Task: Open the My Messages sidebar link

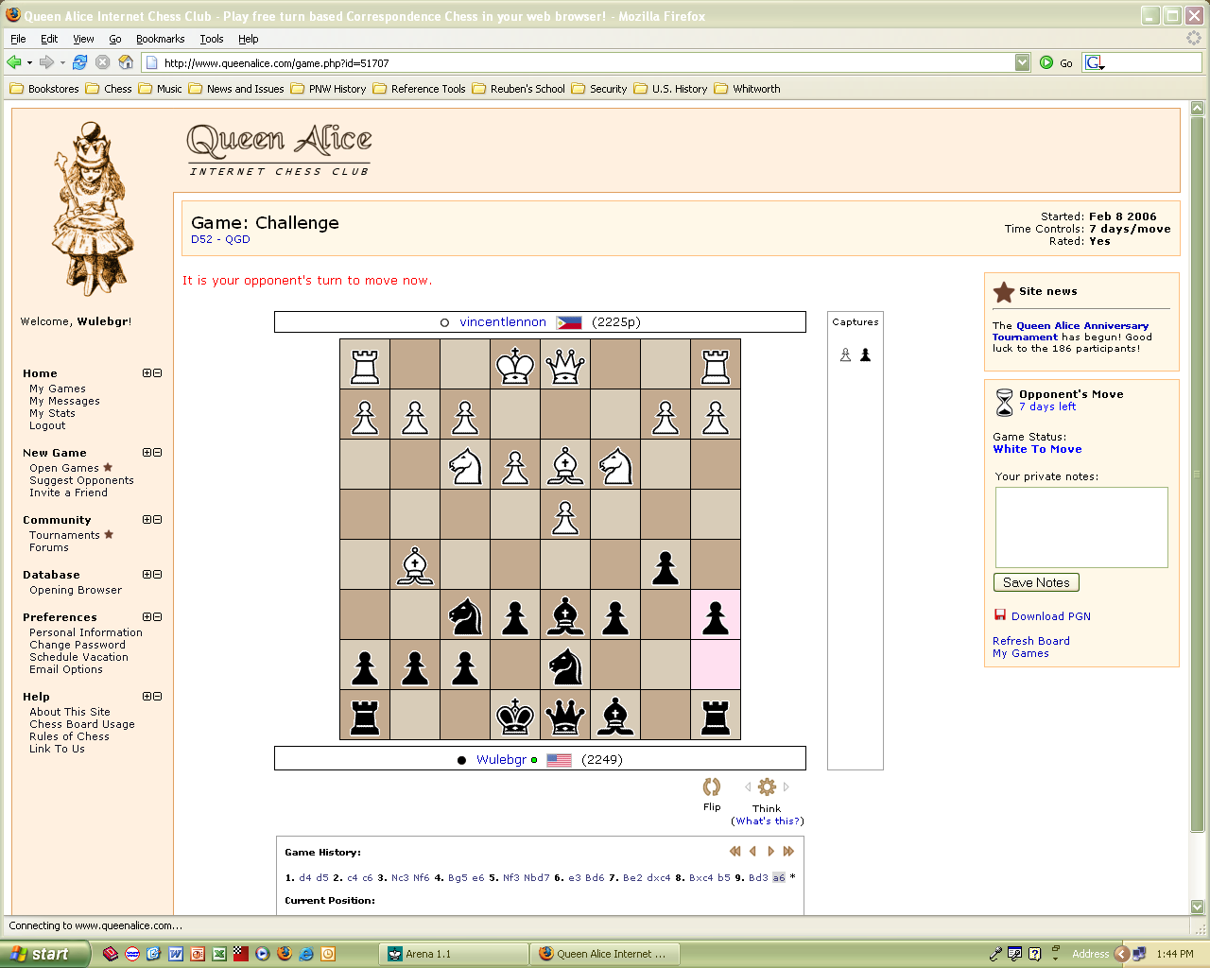Action: pyautogui.click(x=64, y=401)
